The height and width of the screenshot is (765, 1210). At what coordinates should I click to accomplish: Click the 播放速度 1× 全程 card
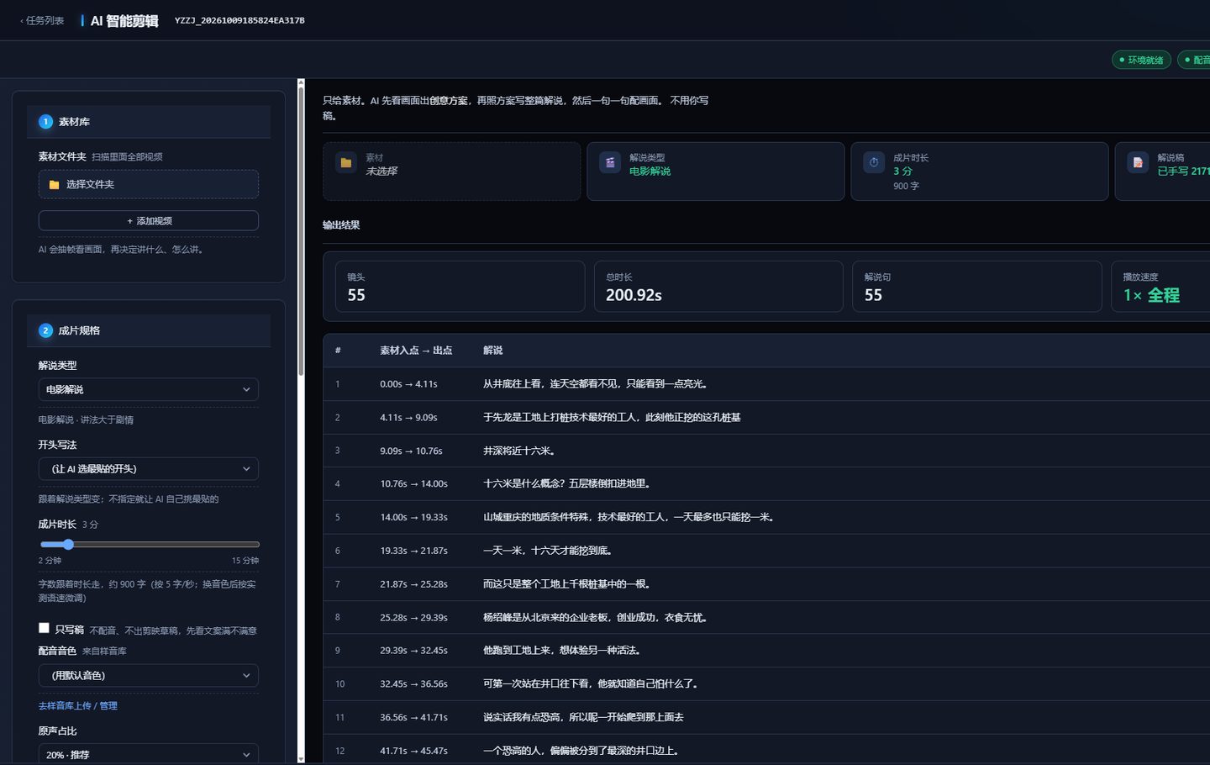pos(1161,287)
